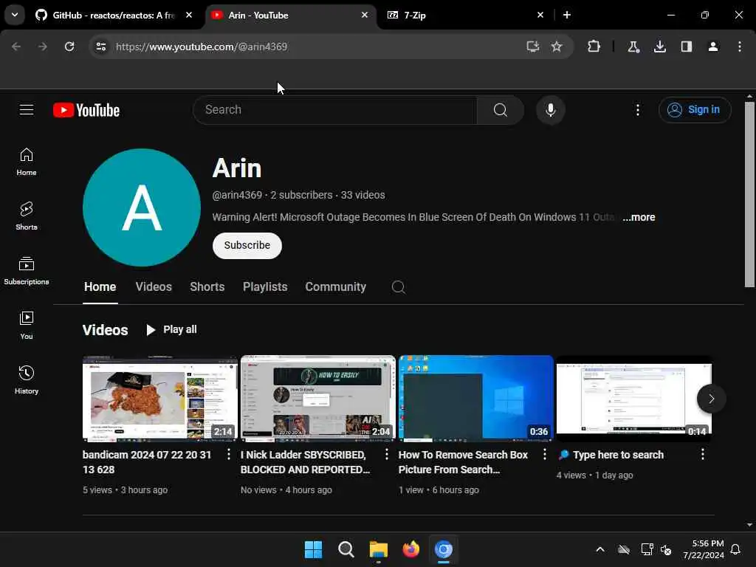
Task: Open options for Remove Search Box video
Action: coord(545,454)
